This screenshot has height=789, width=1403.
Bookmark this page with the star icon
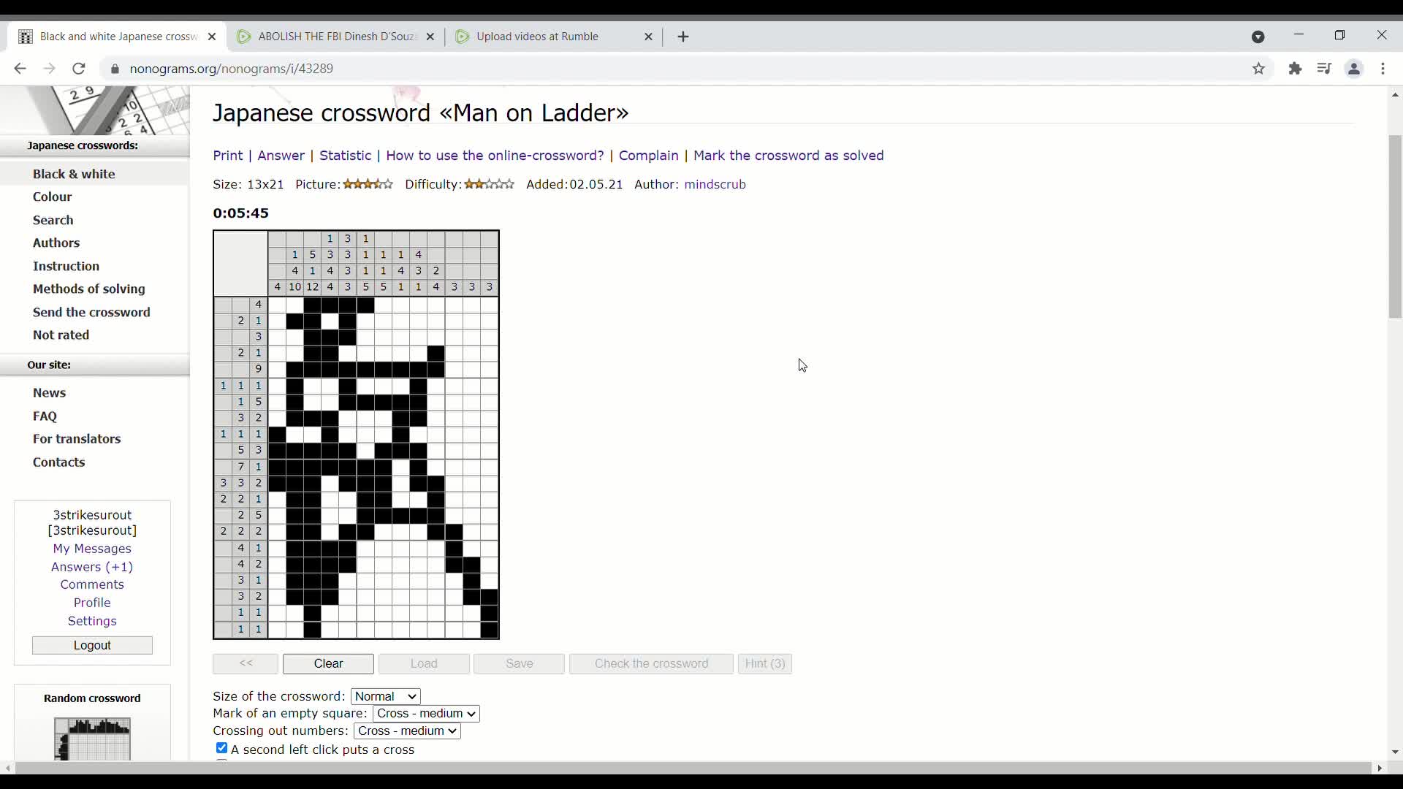1258,69
